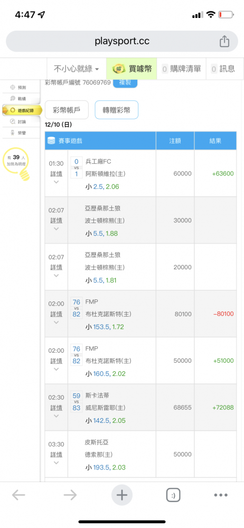Tap the new tab plus icon

(121, 495)
